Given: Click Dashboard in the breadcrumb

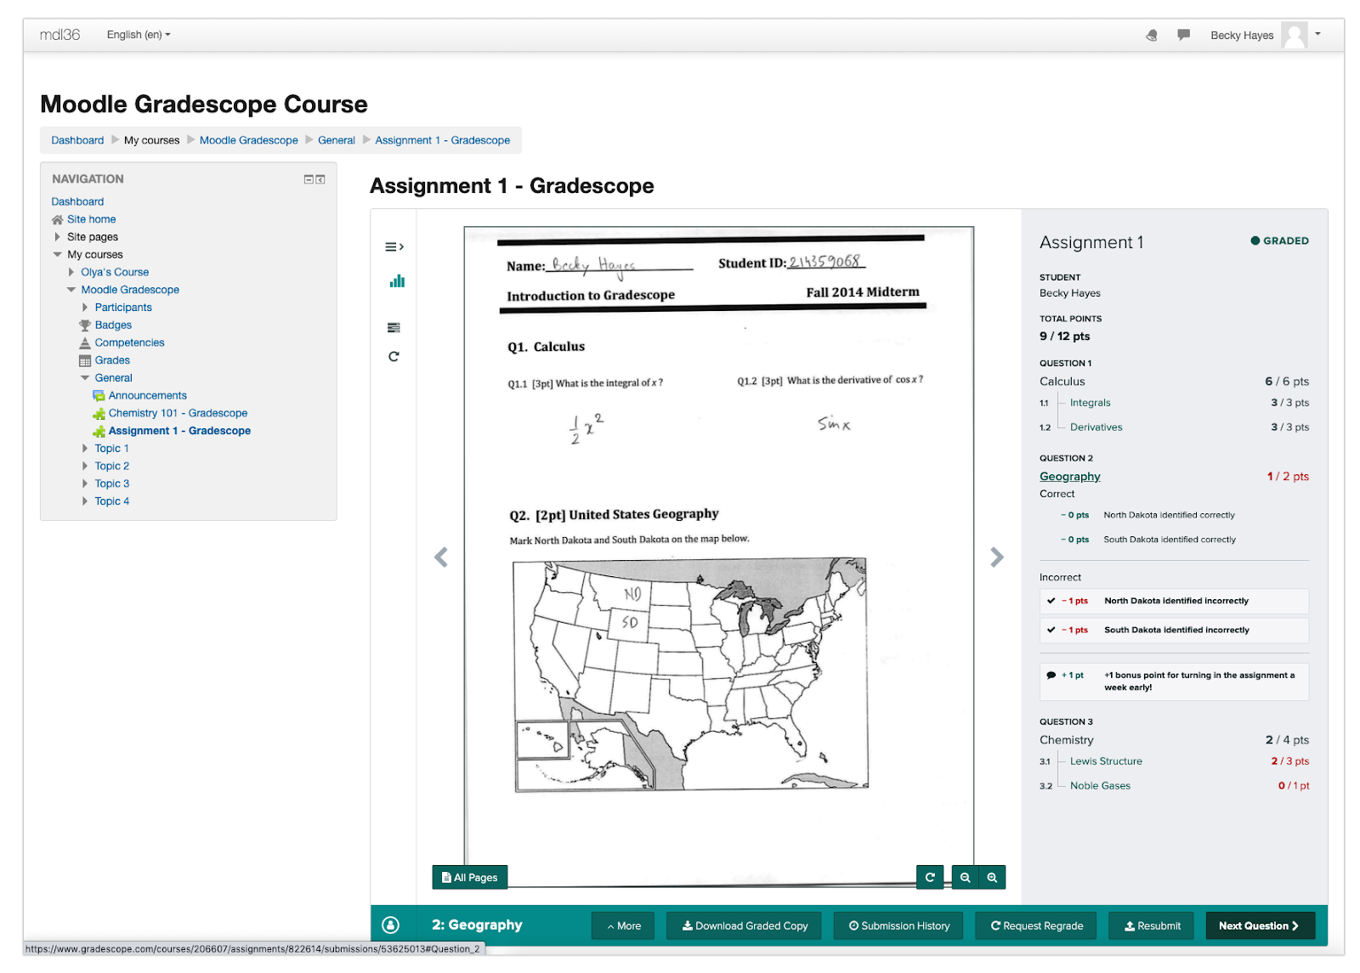Looking at the screenshot, I should [77, 140].
